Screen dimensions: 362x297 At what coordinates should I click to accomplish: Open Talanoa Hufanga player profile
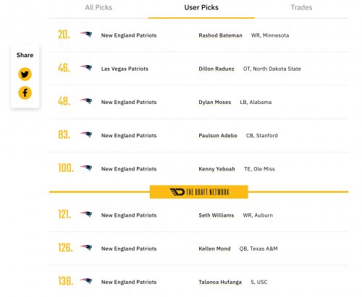[220, 282]
